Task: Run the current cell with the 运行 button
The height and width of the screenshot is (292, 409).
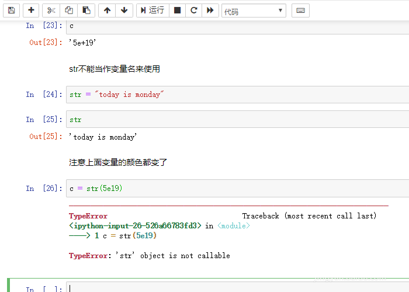Action: 153,11
